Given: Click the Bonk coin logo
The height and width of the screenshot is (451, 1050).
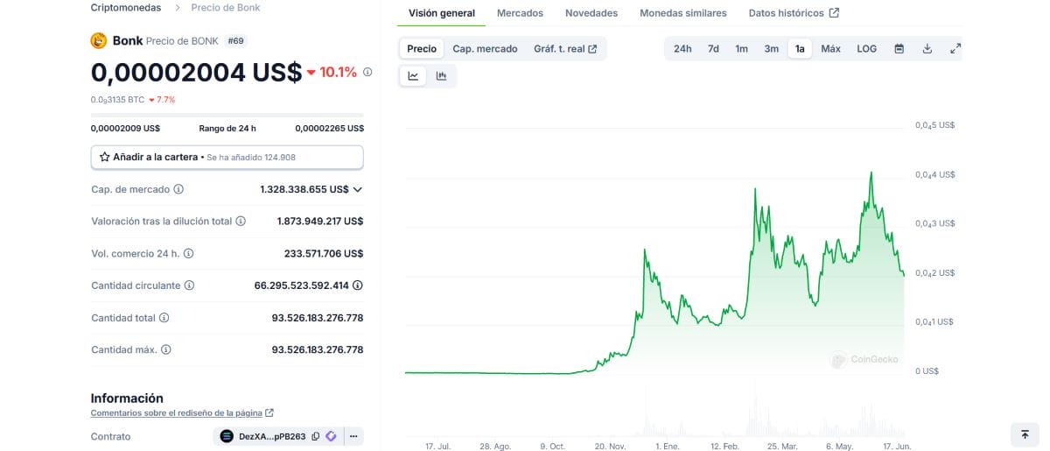Looking at the screenshot, I should click(99, 40).
